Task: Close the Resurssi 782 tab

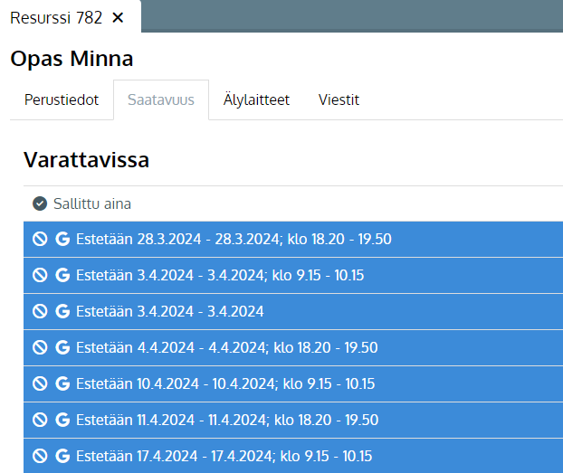Action: pyautogui.click(x=118, y=17)
